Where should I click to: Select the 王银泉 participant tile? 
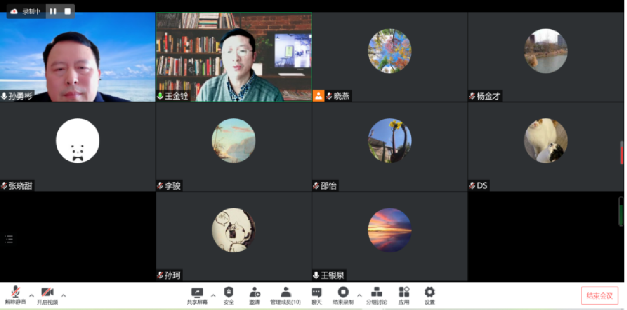click(x=390, y=236)
